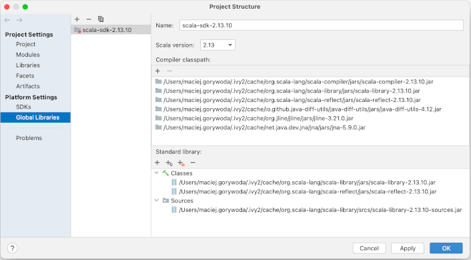The image size is (471, 260).
Task: Open the Facets settings page
Action: 25,75
